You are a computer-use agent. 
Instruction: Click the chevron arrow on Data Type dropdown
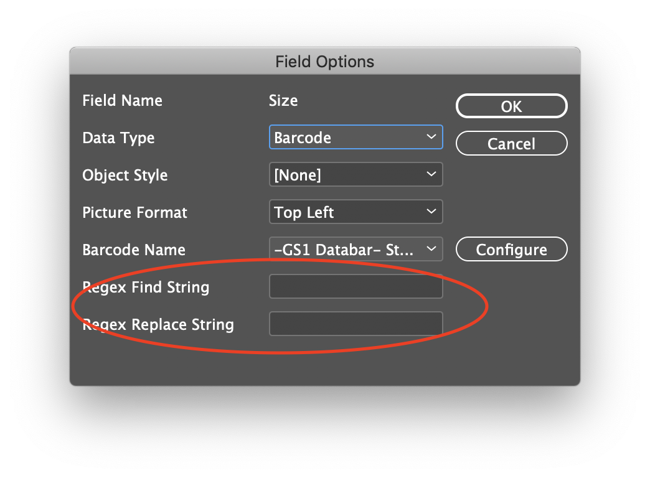(431, 137)
